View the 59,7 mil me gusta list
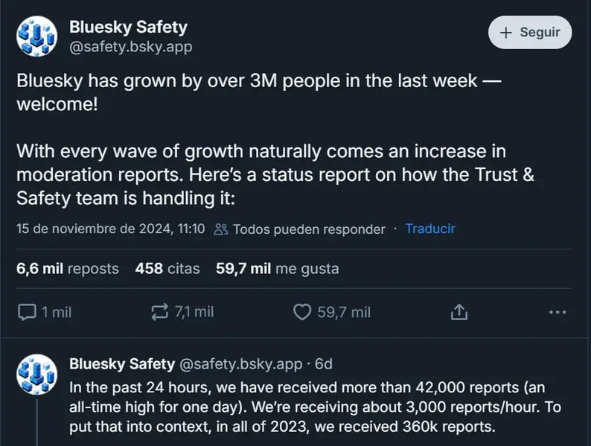The height and width of the screenshot is (446, 591). (x=277, y=269)
